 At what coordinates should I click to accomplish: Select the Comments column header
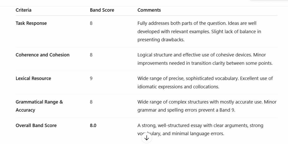tap(149, 10)
